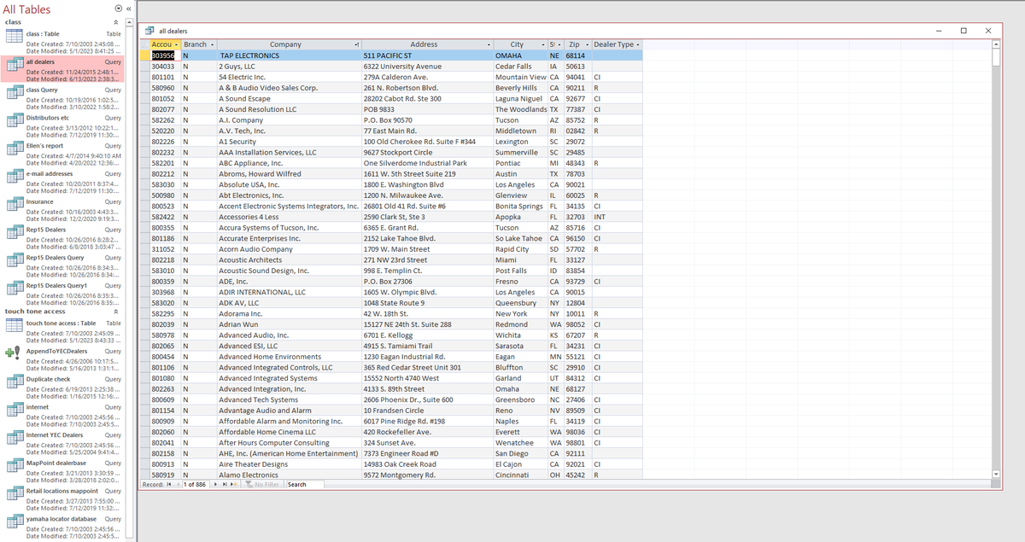Screen dimensions: 1025x542
Task: Create new blank record in navigator
Action: pos(233,484)
